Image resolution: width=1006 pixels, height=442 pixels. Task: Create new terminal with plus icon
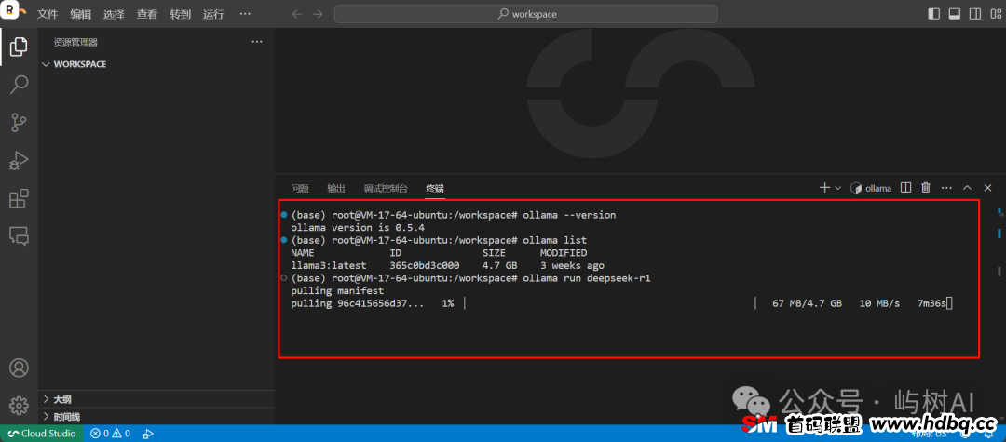pos(824,188)
